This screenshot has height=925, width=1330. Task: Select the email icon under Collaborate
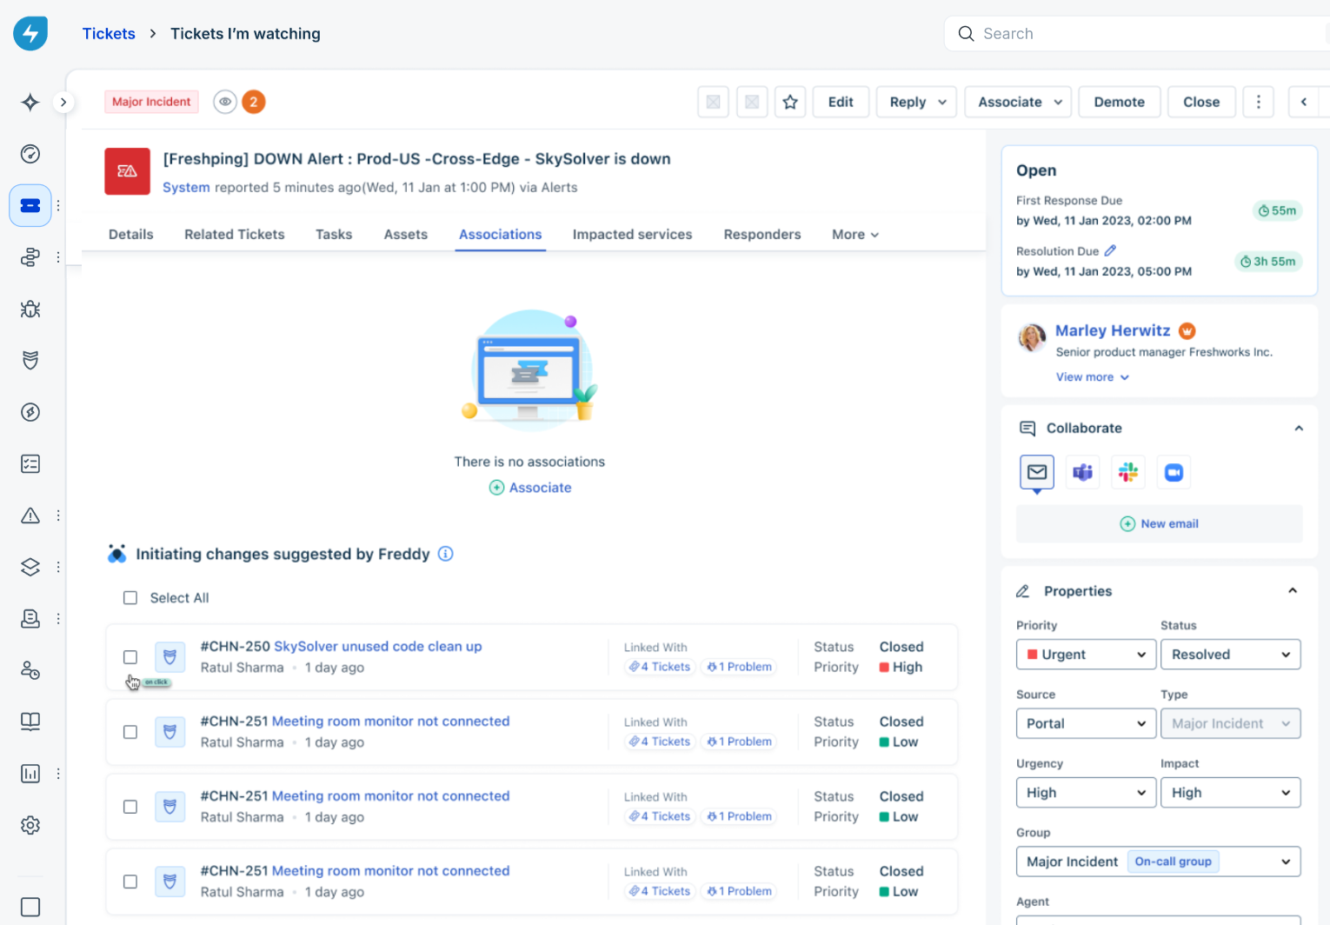(x=1037, y=472)
